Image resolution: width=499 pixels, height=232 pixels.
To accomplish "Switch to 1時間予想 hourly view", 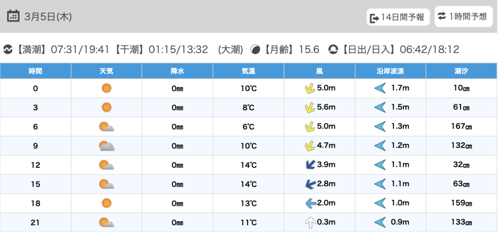I will (463, 17).
